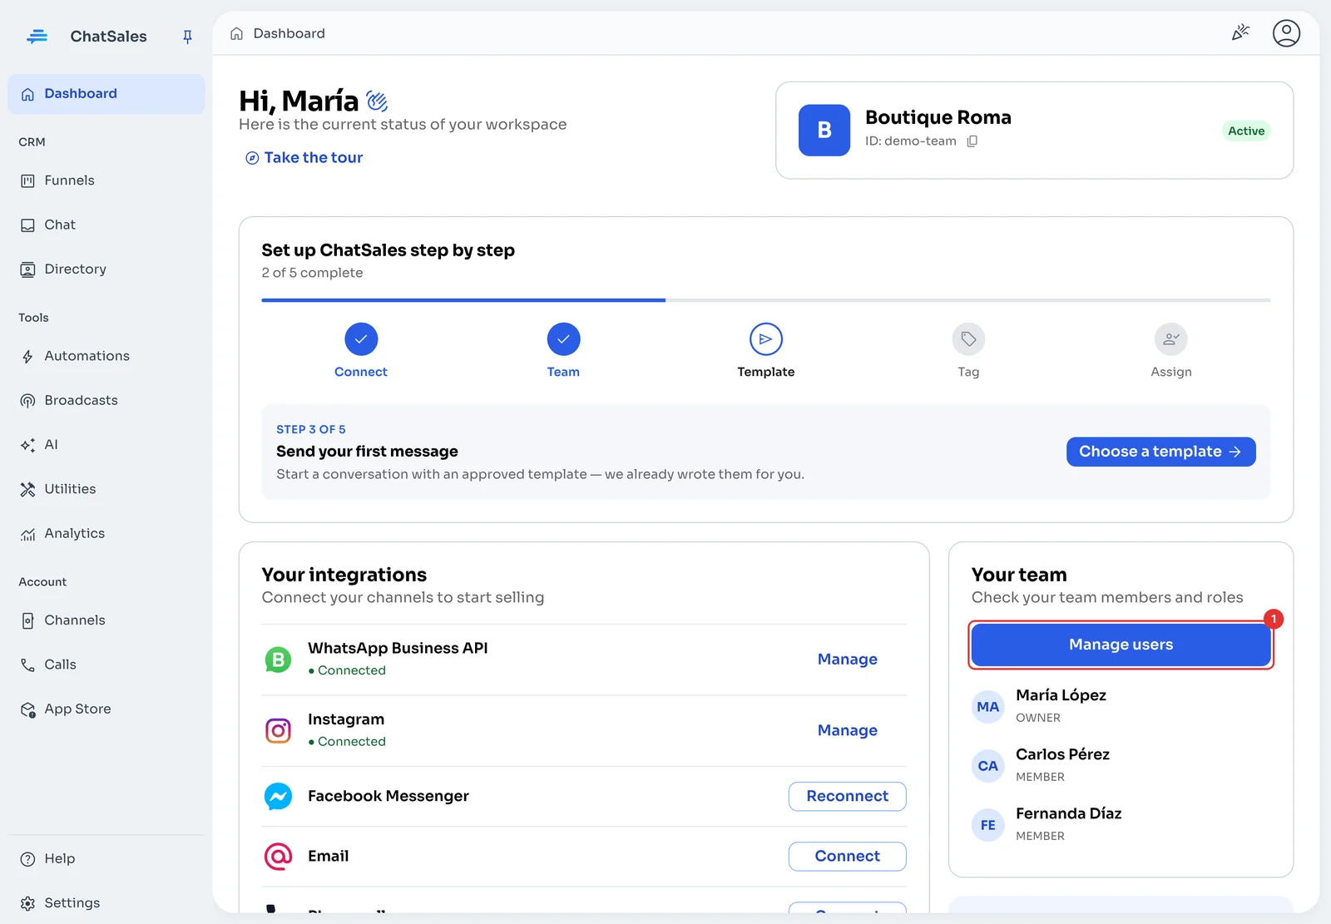Click the Carlos Pérez name

click(1062, 754)
